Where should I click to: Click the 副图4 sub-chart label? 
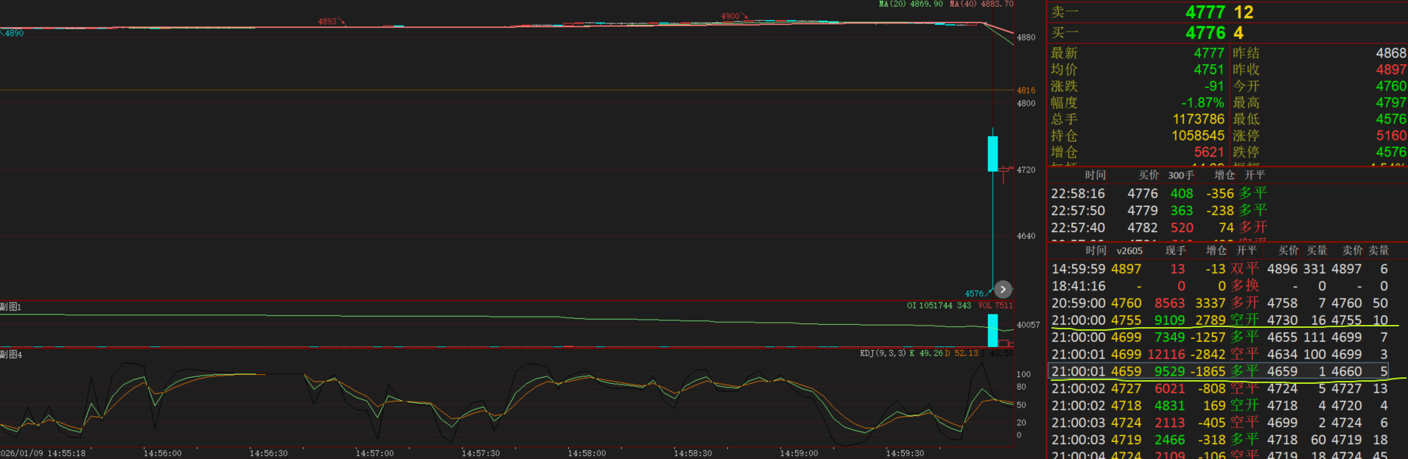pos(11,354)
